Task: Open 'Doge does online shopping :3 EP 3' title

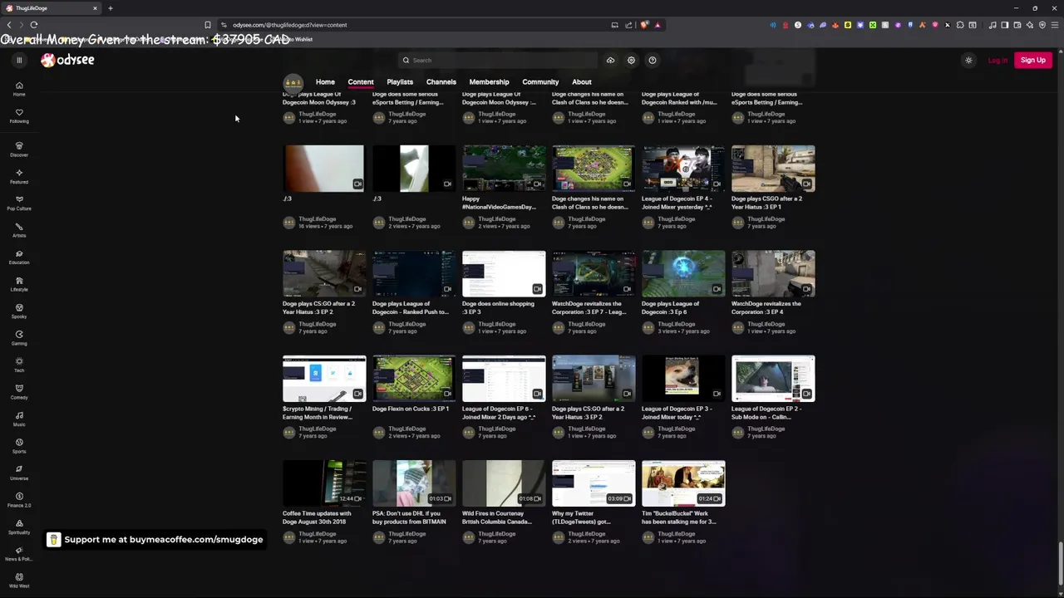Action: (498, 307)
